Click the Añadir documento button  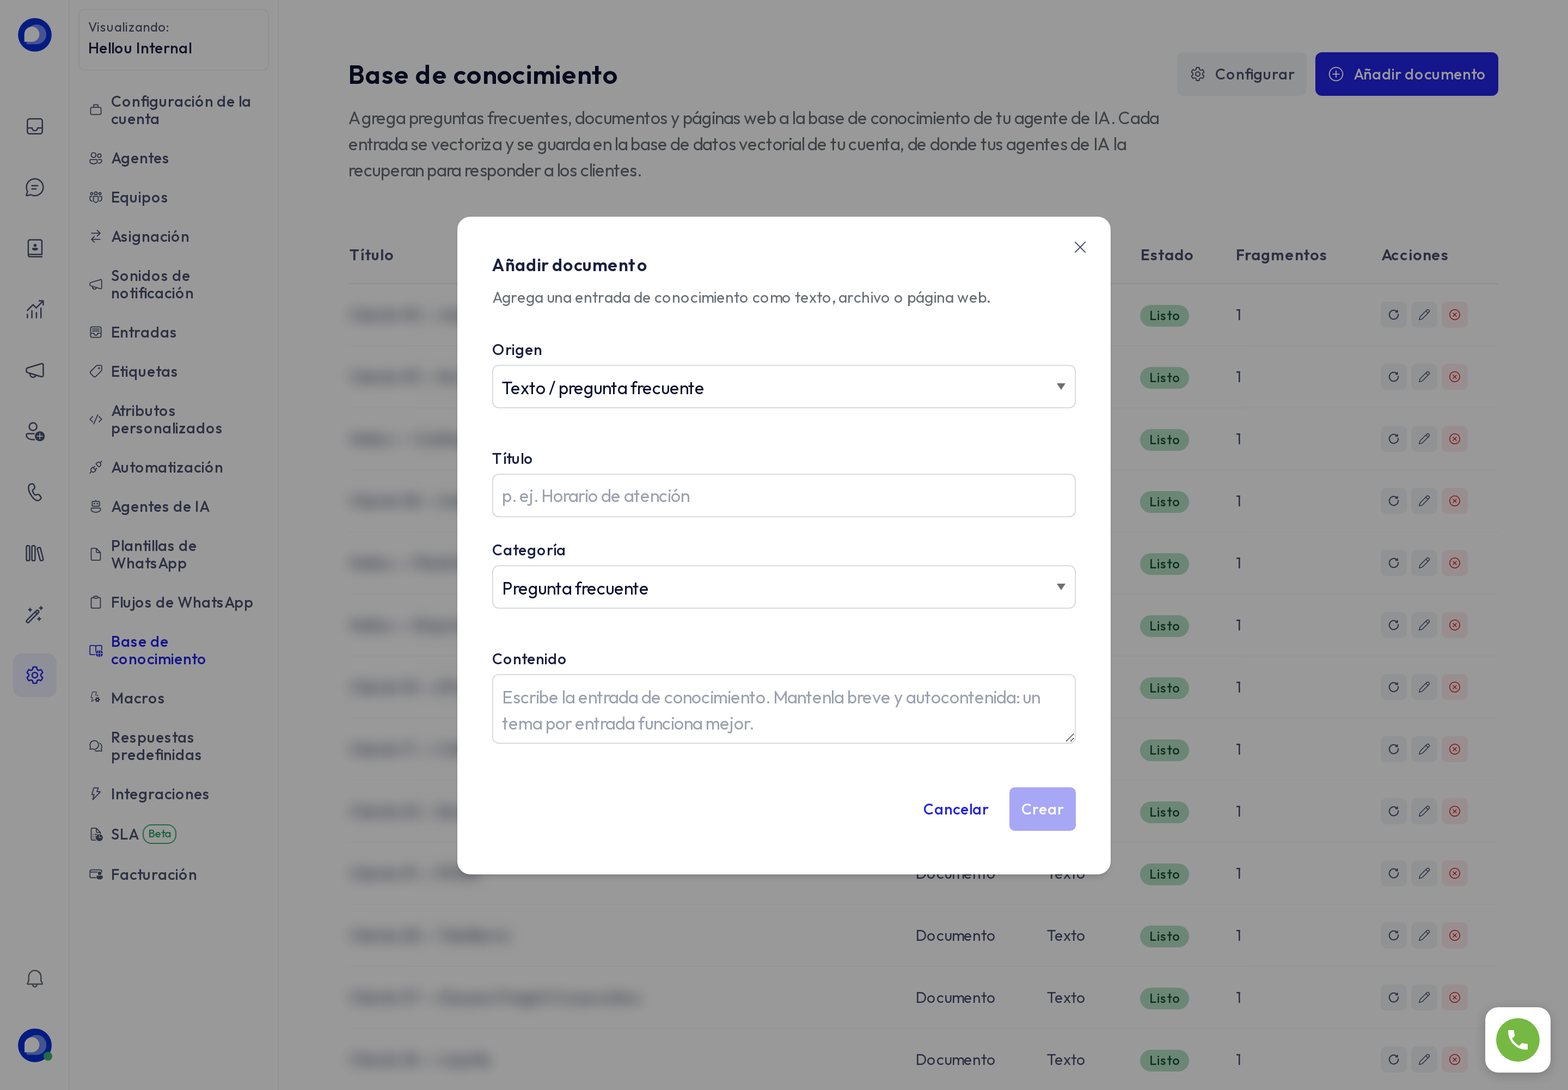pos(1406,75)
